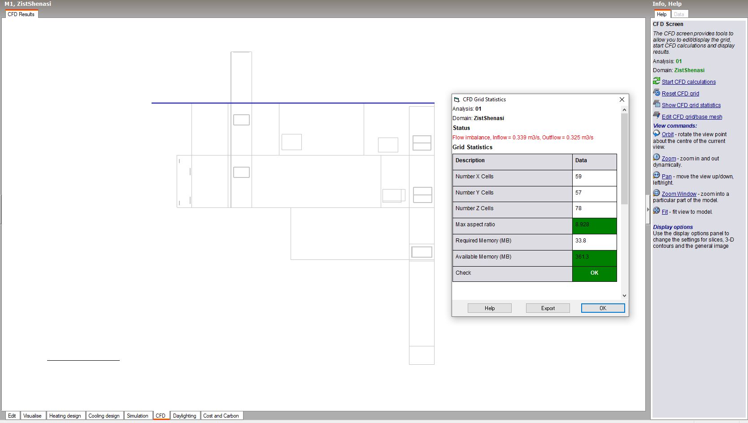The height and width of the screenshot is (423, 748).
Task: Switch to the Cooling design tab
Action: [x=104, y=416]
